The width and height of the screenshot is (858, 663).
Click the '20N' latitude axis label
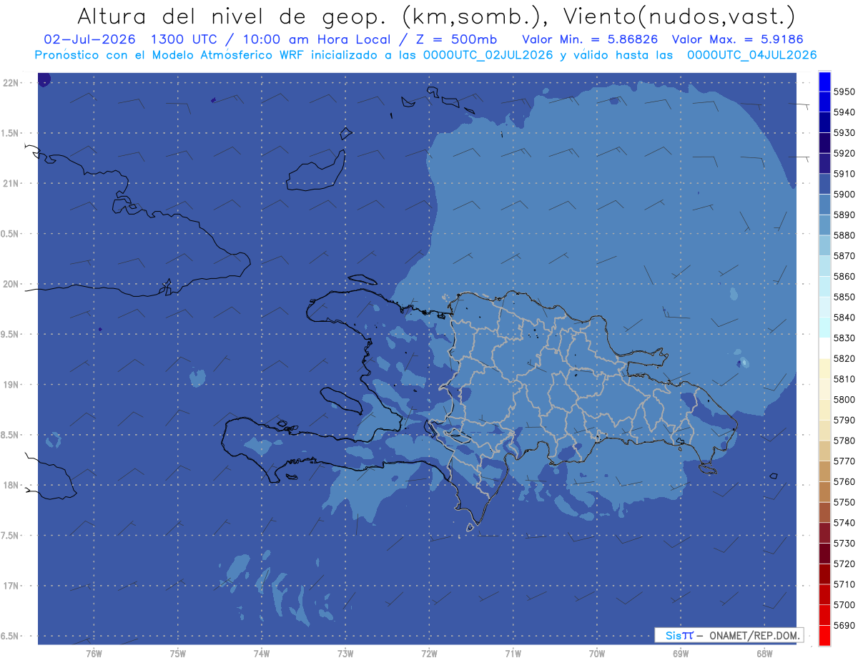[11, 284]
